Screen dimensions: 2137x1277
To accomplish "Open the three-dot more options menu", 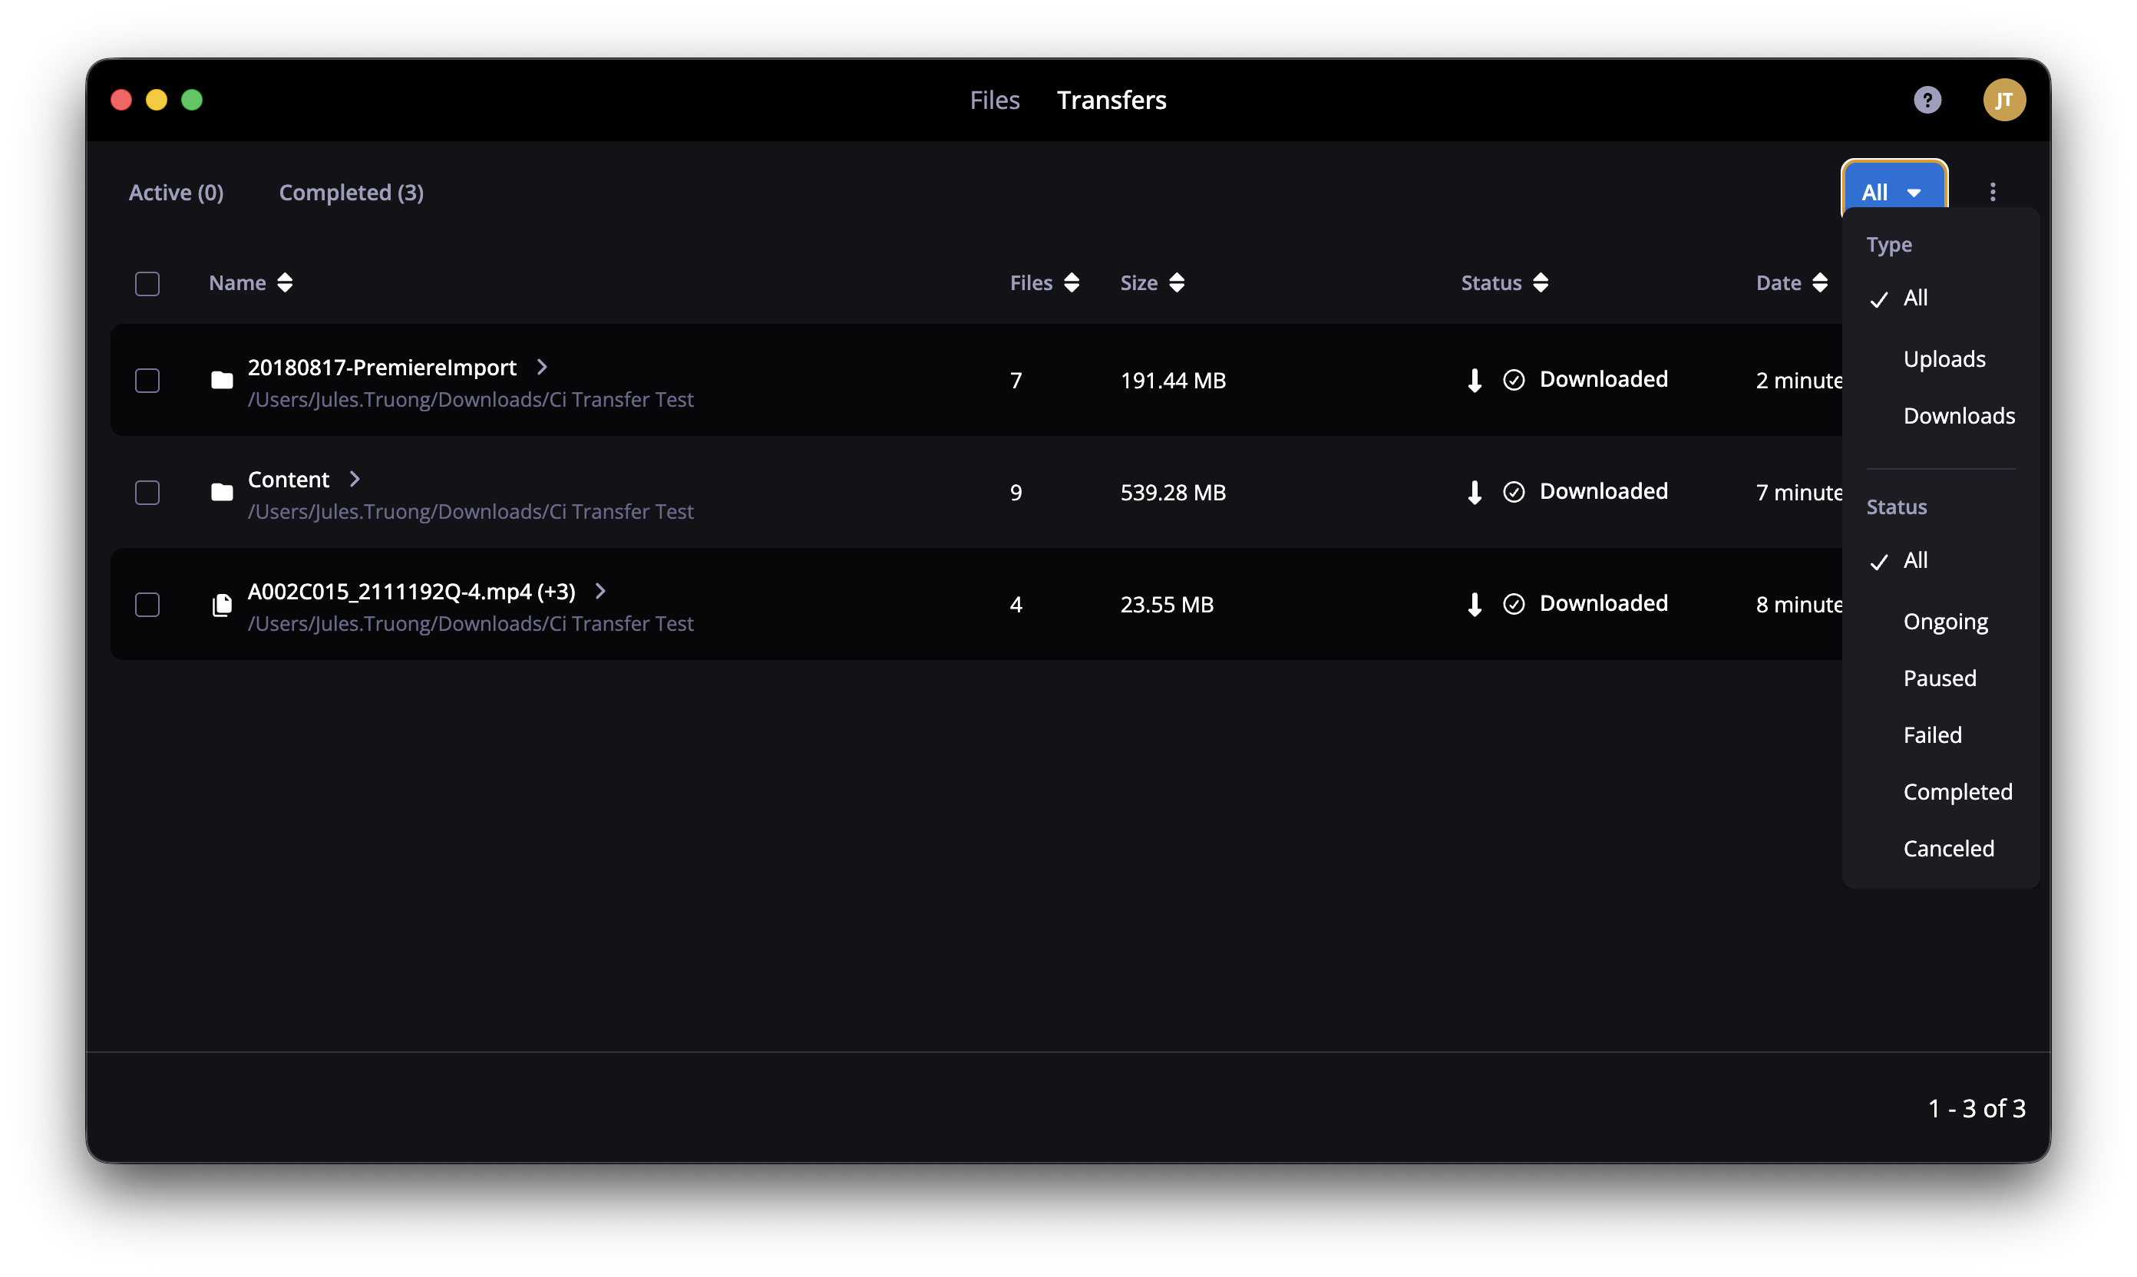I will [1992, 192].
